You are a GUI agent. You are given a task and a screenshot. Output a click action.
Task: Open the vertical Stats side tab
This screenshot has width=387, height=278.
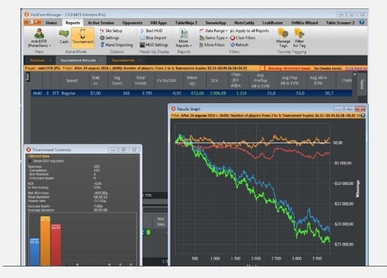click(x=28, y=77)
